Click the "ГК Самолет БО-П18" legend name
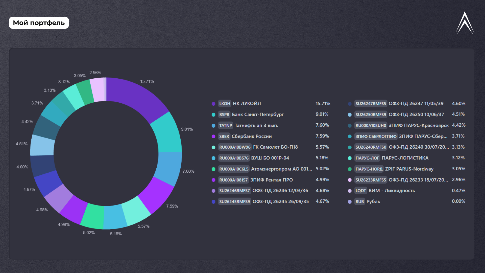This screenshot has width=485, height=273. point(275,147)
